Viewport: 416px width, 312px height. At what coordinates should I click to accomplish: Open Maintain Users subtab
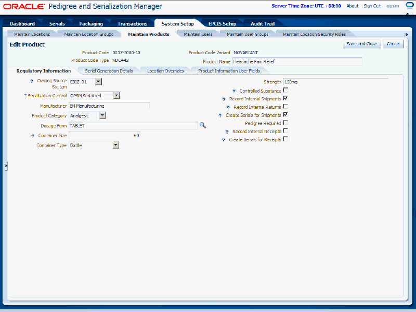pos(198,34)
